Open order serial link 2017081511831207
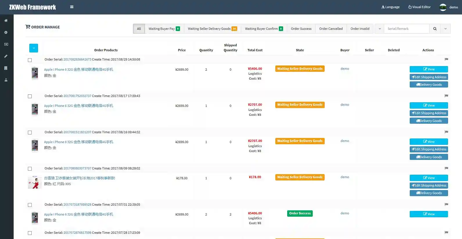 (77, 132)
